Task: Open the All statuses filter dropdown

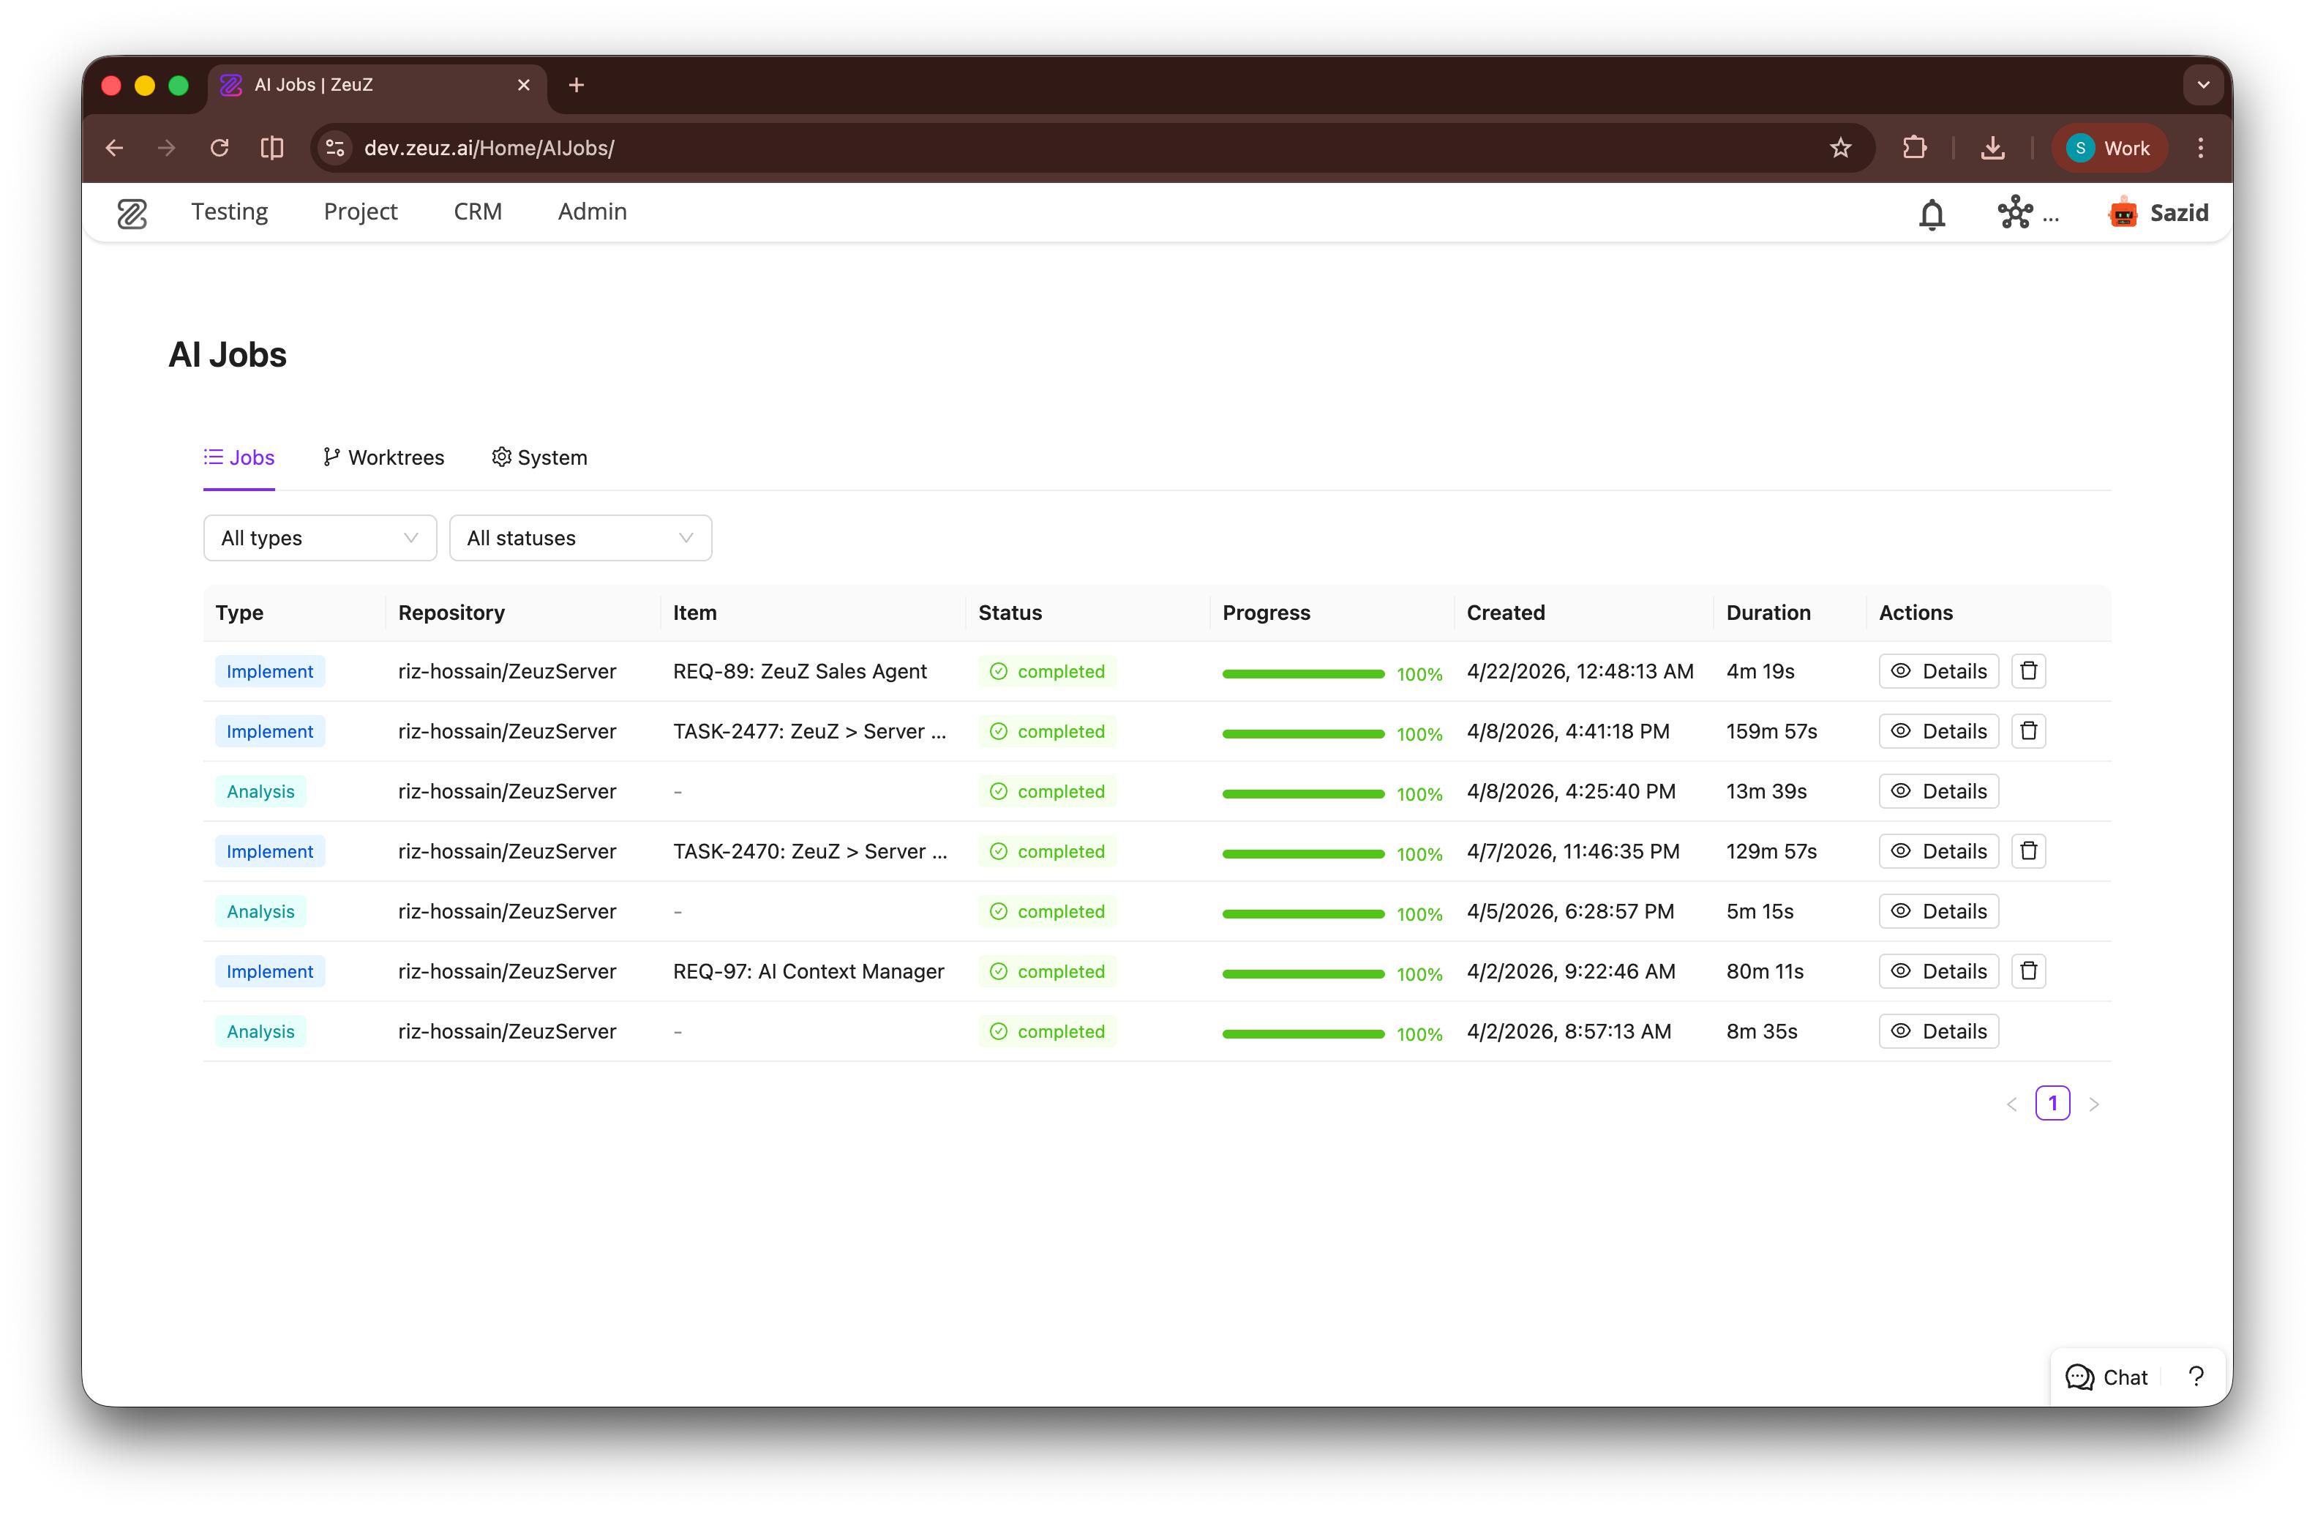Action: tap(579, 538)
